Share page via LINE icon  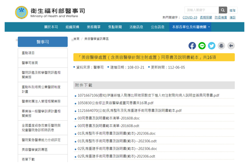202,46
